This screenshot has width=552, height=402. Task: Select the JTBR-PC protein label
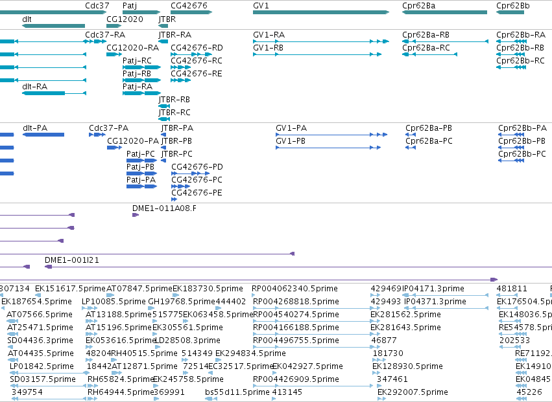pos(176,154)
